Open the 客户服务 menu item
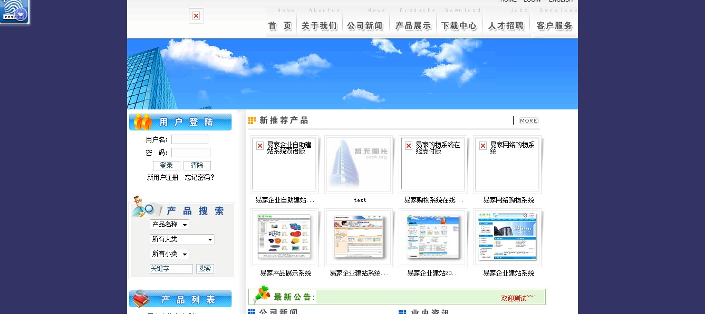Screen dimensions: 705x314 point(554,26)
